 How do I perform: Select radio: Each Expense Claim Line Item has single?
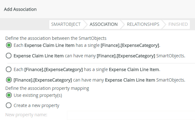[x=9, y=45]
